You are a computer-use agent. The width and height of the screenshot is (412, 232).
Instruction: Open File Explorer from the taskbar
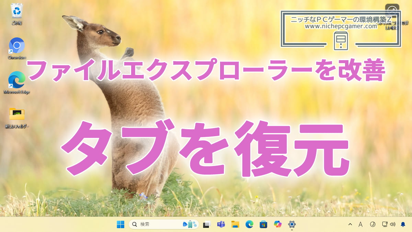click(x=235, y=224)
